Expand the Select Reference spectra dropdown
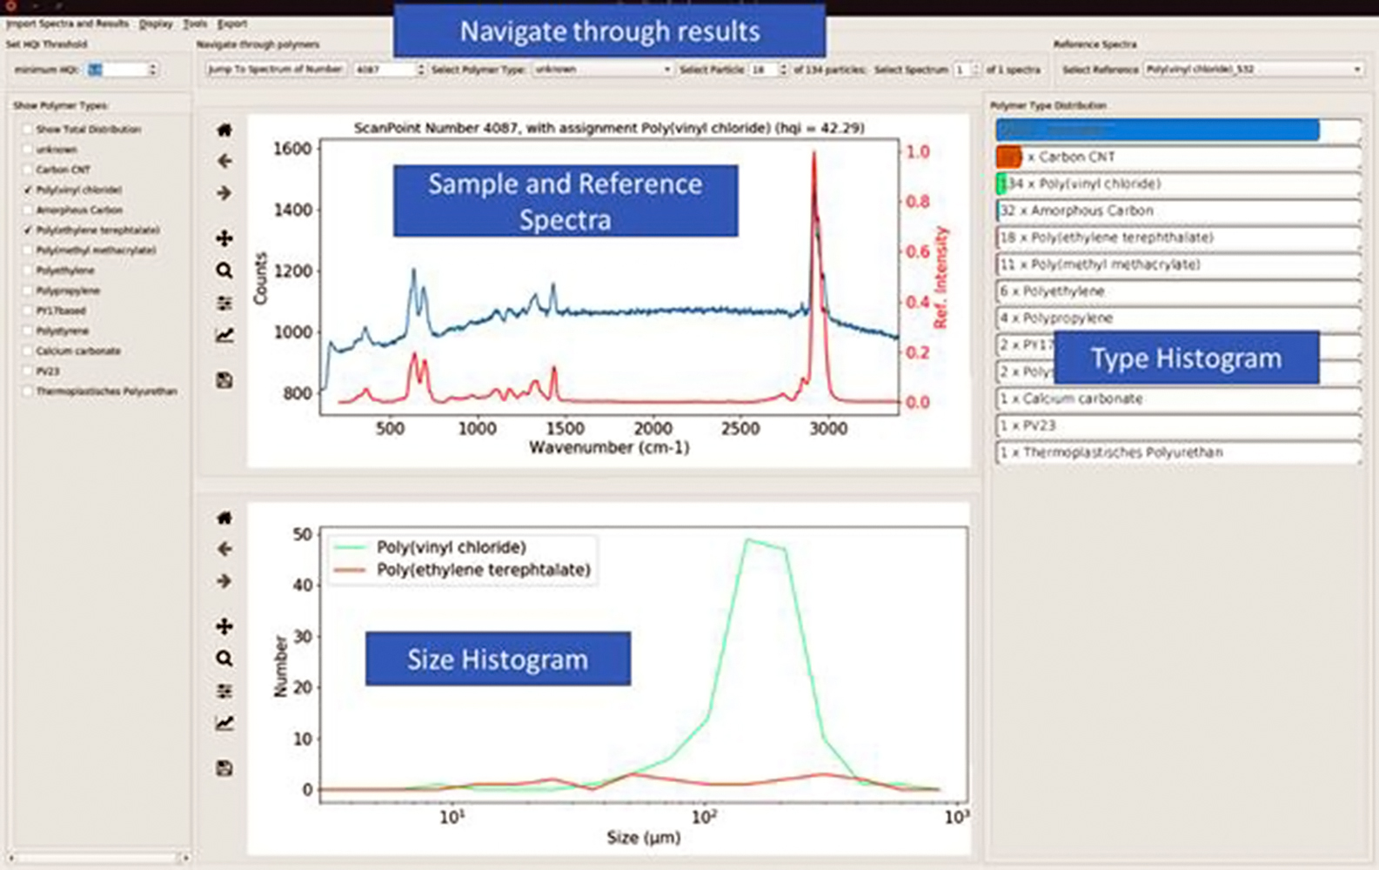Viewport: 1379px width, 870px height. [1253, 69]
